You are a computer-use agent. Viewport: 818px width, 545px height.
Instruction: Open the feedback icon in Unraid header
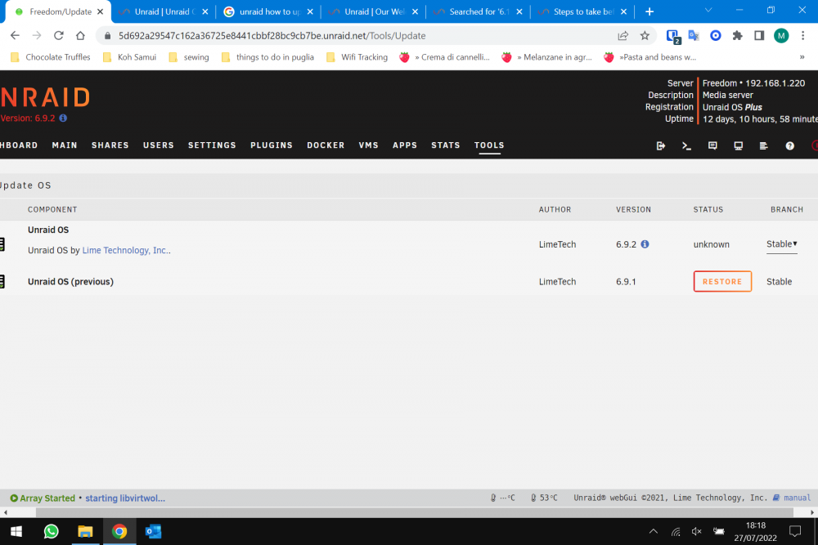click(712, 146)
